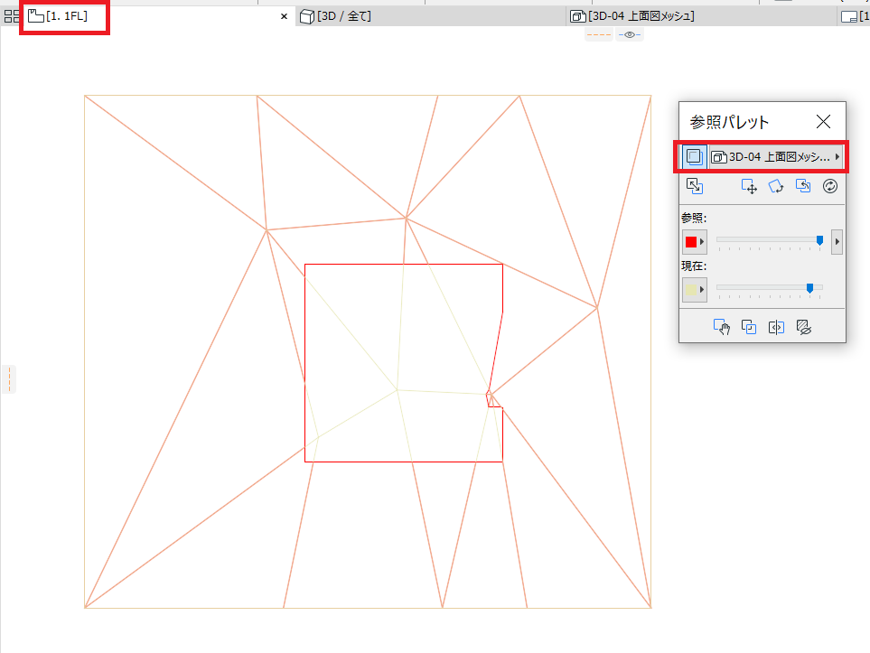Click the rebuild reference refresh icon
This screenshot has height=653, width=870.
click(x=830, y=186)
